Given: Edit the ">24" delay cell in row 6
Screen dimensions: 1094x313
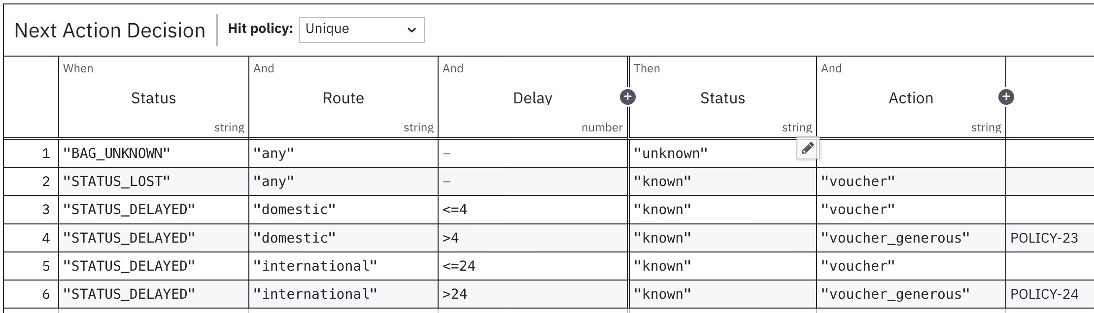Looking at the screenshot, I should (533, 294).
